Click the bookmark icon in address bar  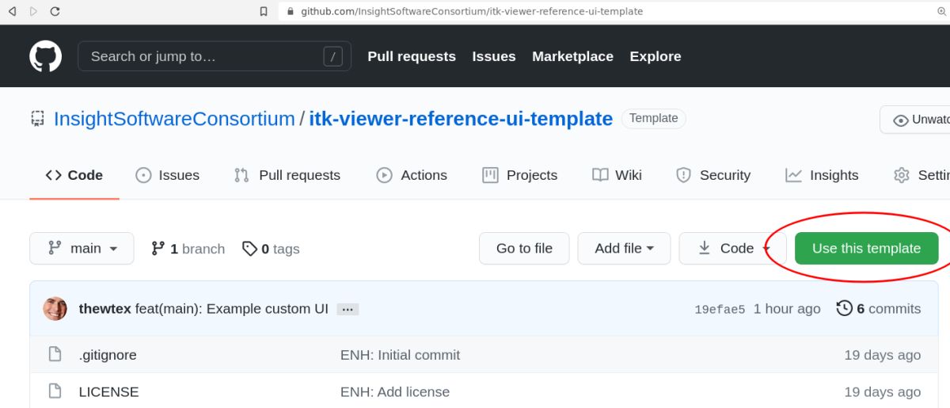[x=264, y=12]
